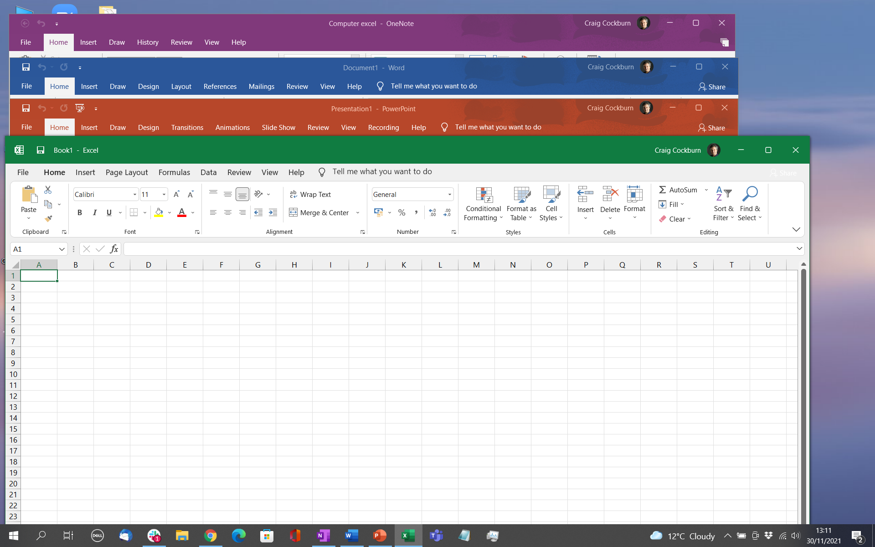Apply Percent number style
The width and height of the screenshot is (875, 547).
[401, 212]
